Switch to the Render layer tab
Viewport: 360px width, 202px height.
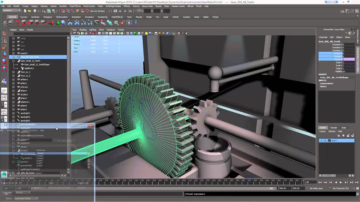tap(334, 128)
